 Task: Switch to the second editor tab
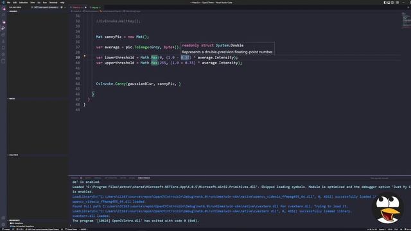[95, 7]
